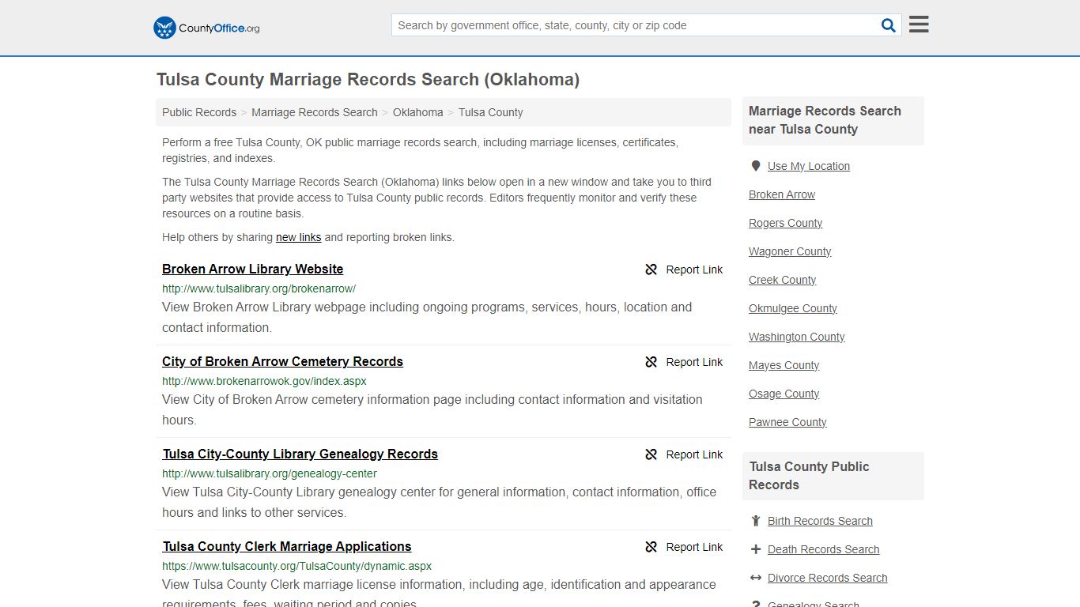Open the tulsalibrary.org genealogy-center URL
Image resolution: width=1080 pixels, height=607 pixels.
pyautogui.click(x=270, y=473)
